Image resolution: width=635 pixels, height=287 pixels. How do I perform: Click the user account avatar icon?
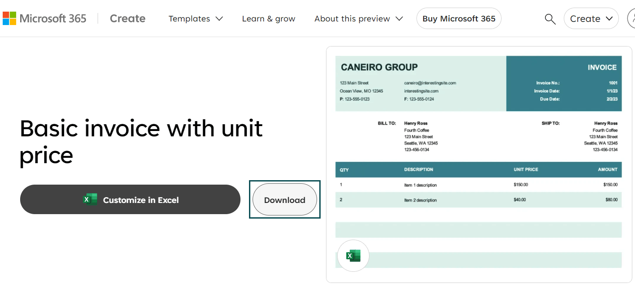point(631,19)
